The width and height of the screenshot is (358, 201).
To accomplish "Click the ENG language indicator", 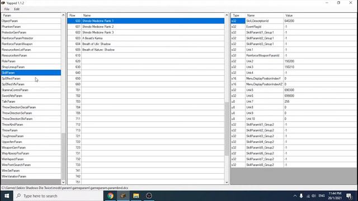I will click(322, 196).
